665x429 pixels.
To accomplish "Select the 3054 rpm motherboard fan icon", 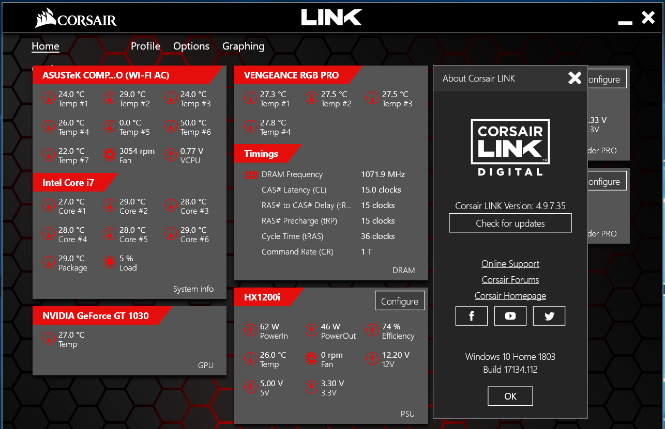I will click(110, 154).
